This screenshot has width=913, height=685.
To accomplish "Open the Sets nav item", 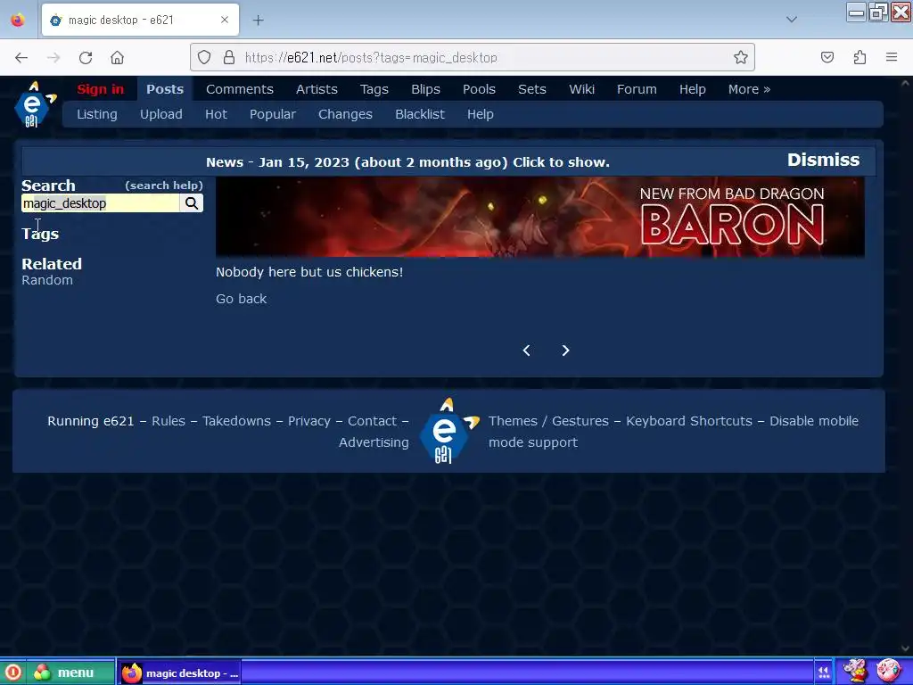I will [x=532, y=89].
